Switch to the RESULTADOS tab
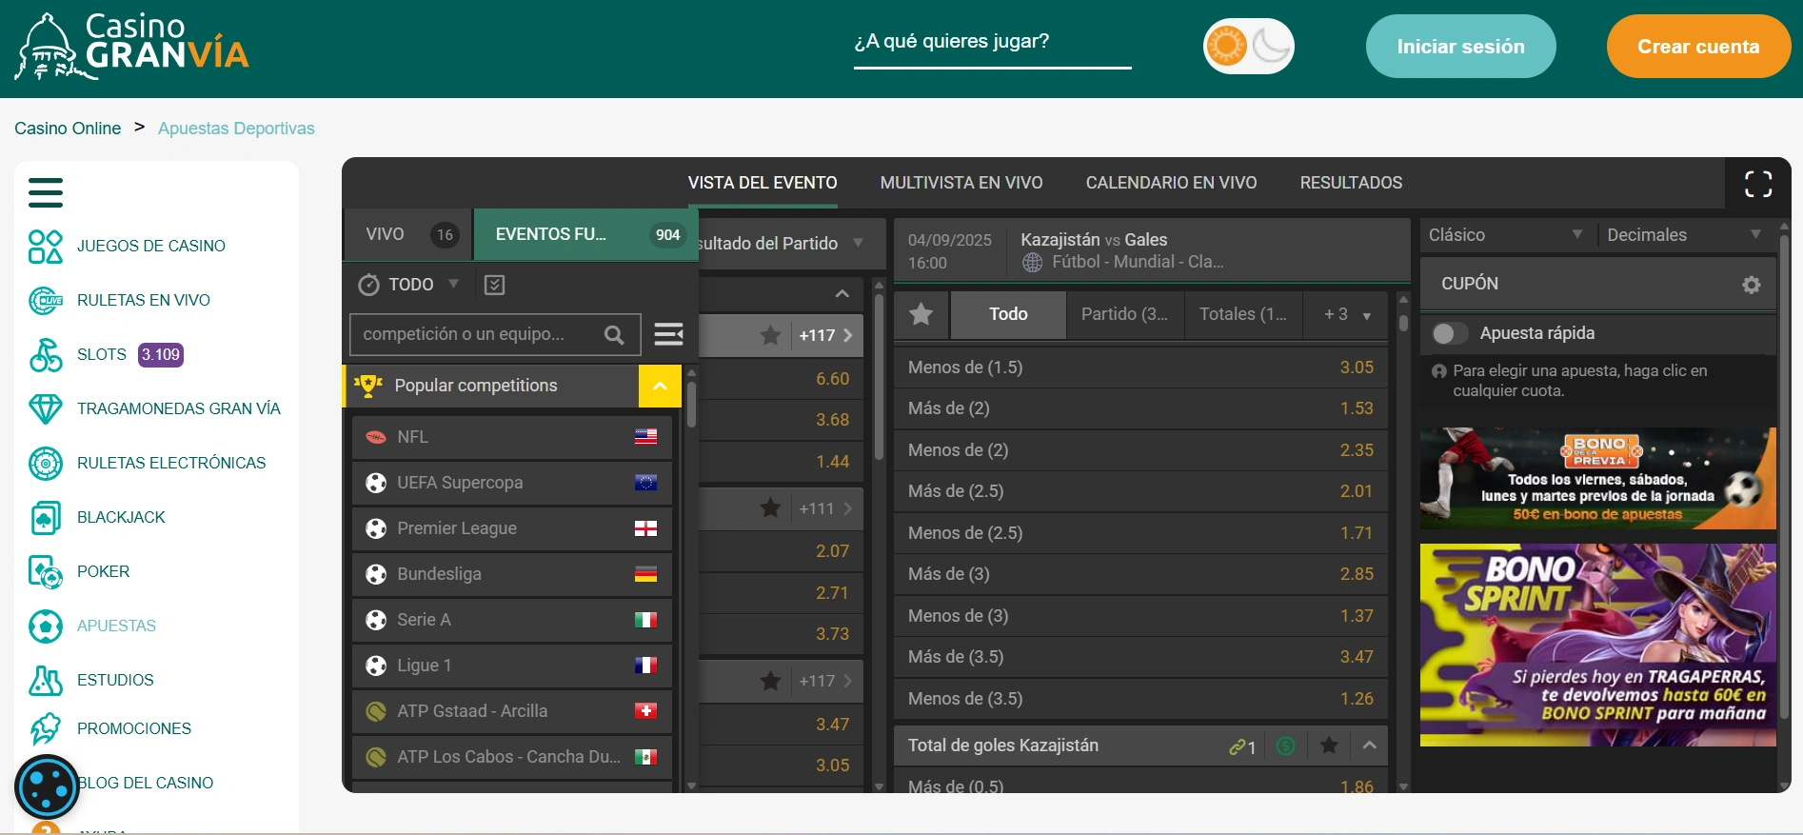 coord(1351,183)
